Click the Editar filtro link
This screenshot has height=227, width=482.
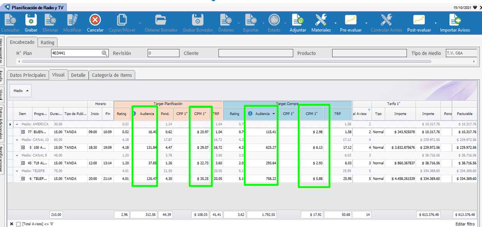pos(466,224)
